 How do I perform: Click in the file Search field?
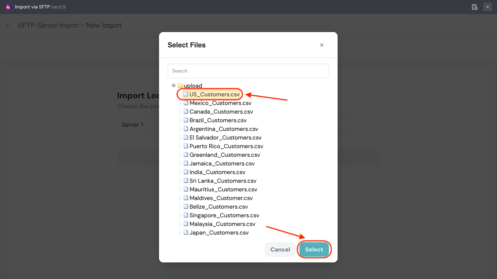[248, 71]
